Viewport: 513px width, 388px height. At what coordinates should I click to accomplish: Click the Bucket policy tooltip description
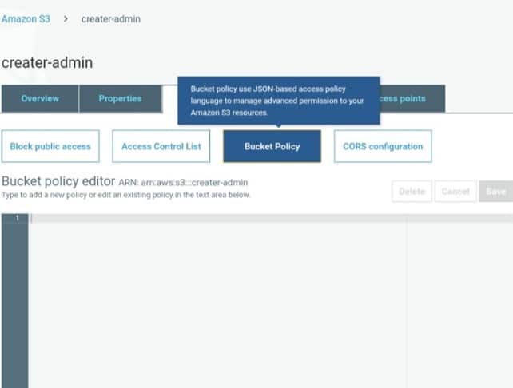tap(278, 101)
